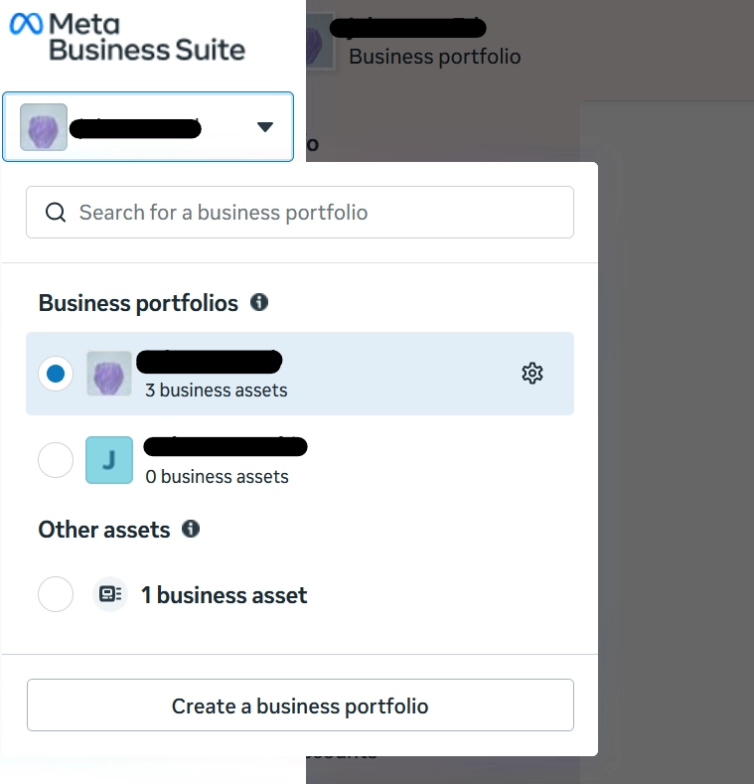754x784 pixels.
Task: Click the "Meta Business Suite" title text
Action: (x=147, y=36)
